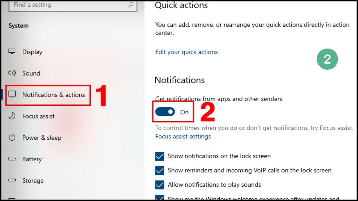This screenshot has width=358, height=201.
Task: Click the Storage drive icon
Action: pos(13,180)
